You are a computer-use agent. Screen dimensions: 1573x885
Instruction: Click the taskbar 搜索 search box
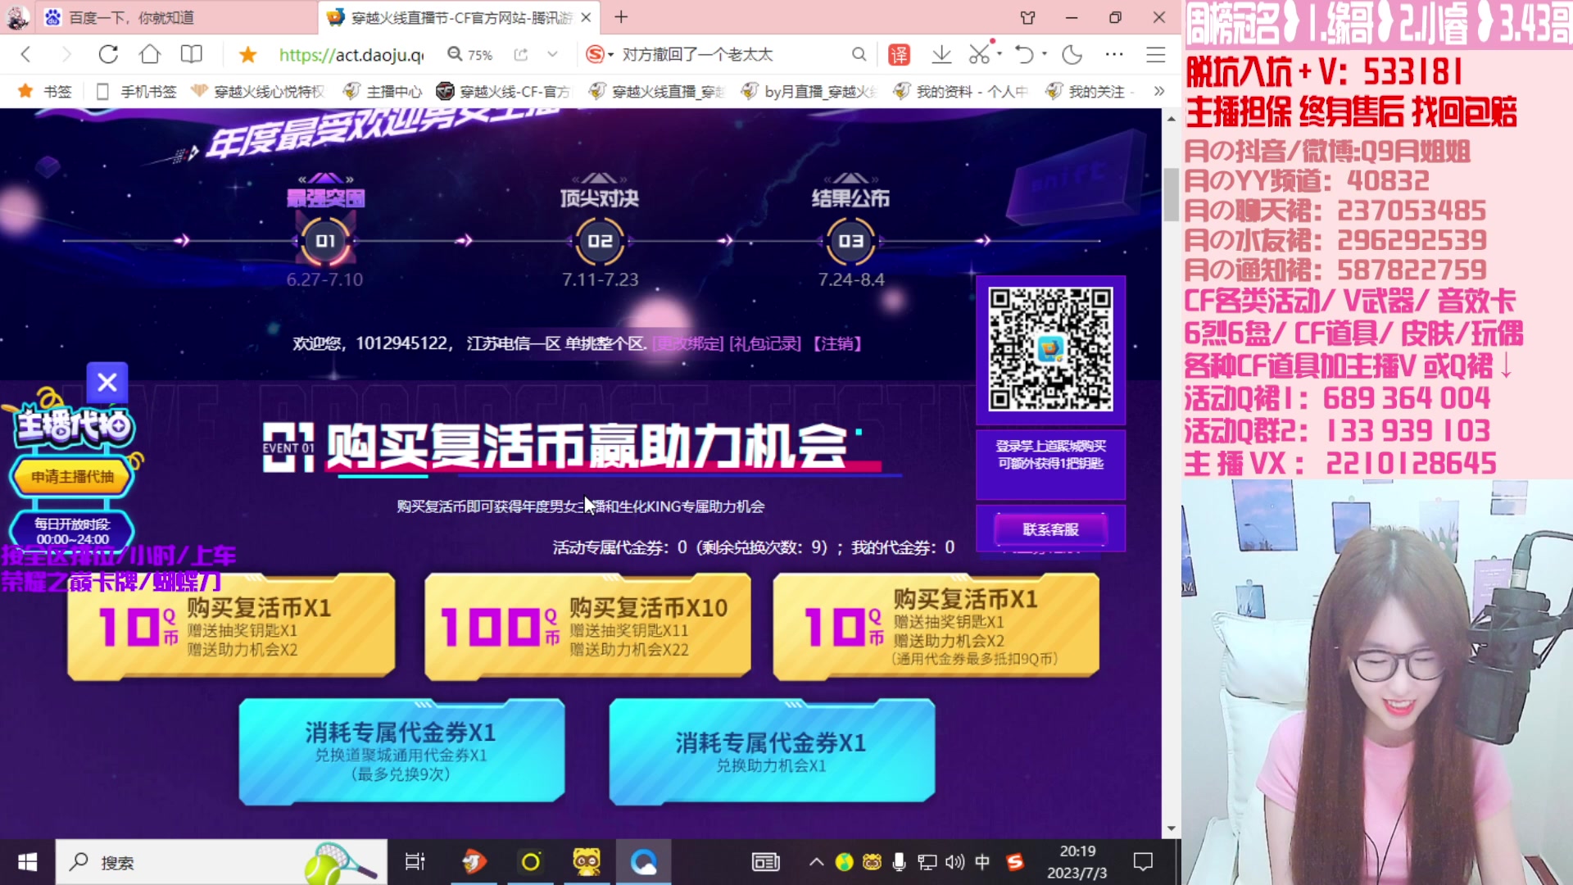(x=221, y=862)
